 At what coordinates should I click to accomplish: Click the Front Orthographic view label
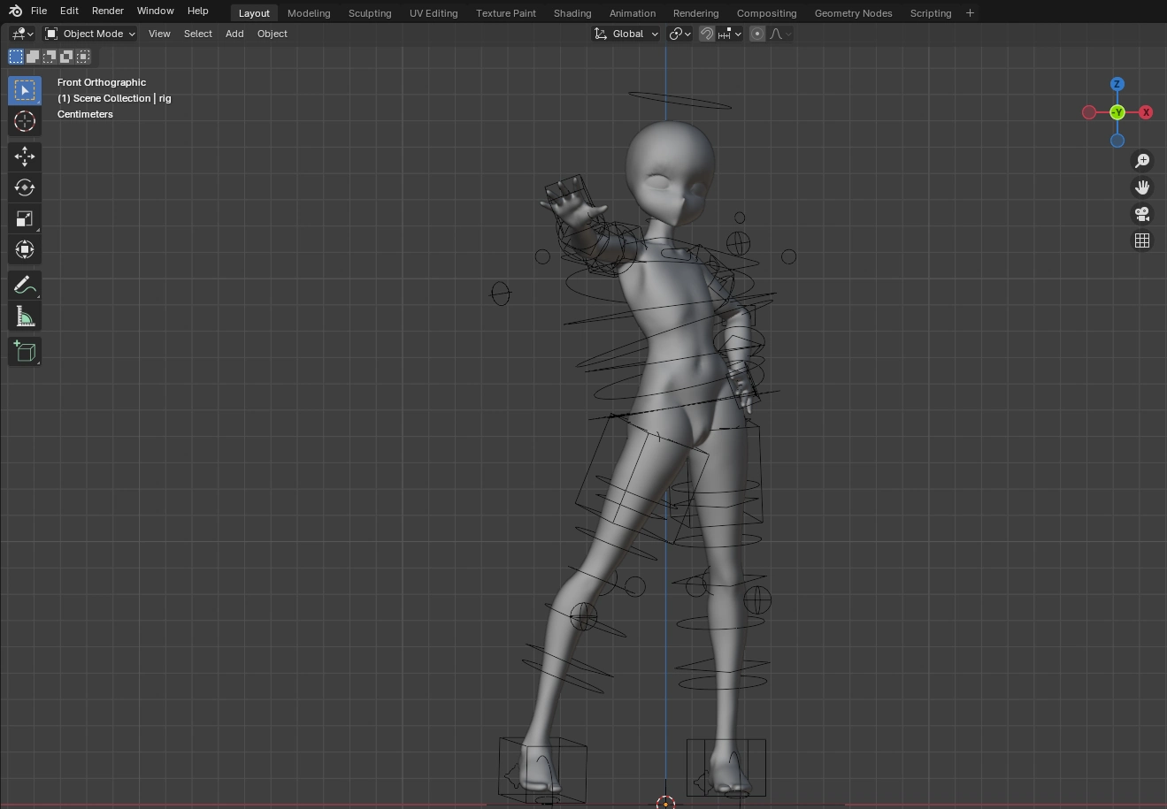pos(102,82)
